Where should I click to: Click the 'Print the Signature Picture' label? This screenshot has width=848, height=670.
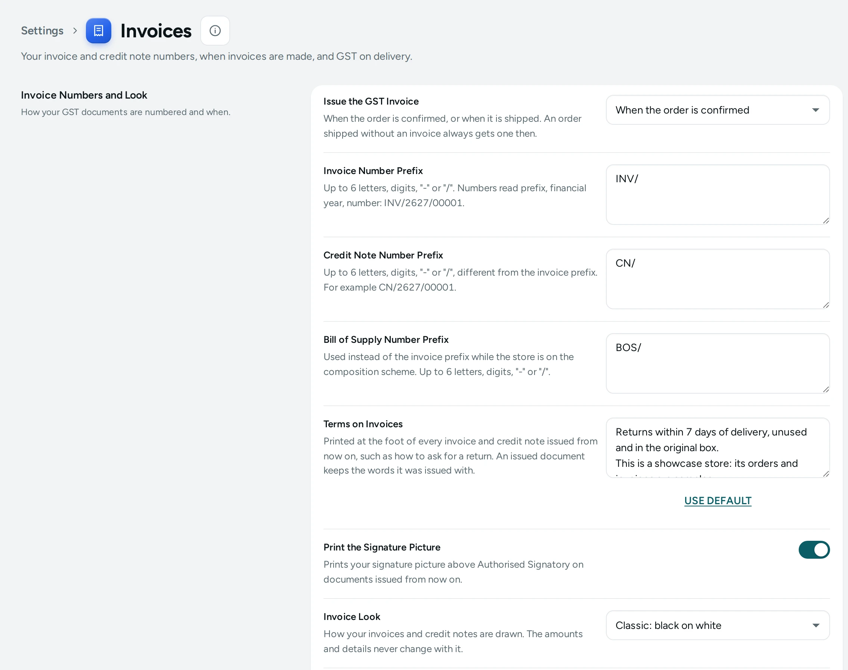[x=382, y=547]
